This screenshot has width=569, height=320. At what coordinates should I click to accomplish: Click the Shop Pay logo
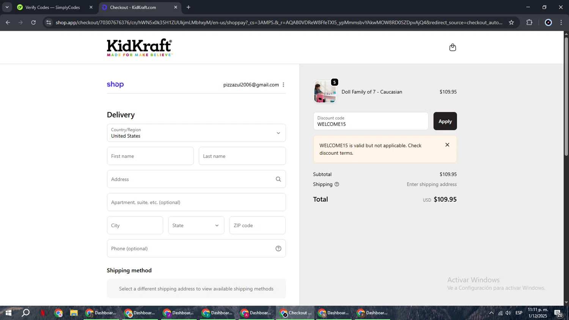[x=115, y=85]
